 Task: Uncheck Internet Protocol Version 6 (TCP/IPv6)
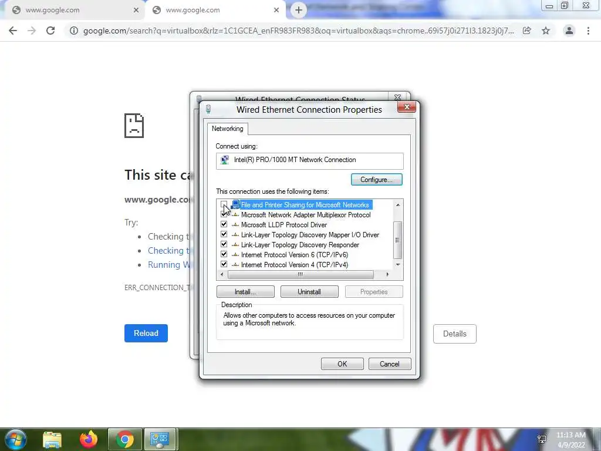pos(224,254)
